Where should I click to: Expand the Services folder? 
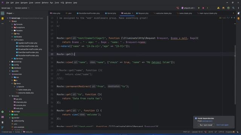(12, 58)
